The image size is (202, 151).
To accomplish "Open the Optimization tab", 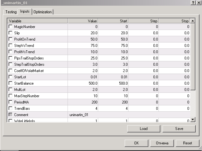I will 43,12.
